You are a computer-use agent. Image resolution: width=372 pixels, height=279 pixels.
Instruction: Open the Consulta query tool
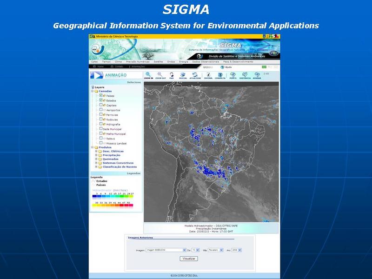[220, 76]
